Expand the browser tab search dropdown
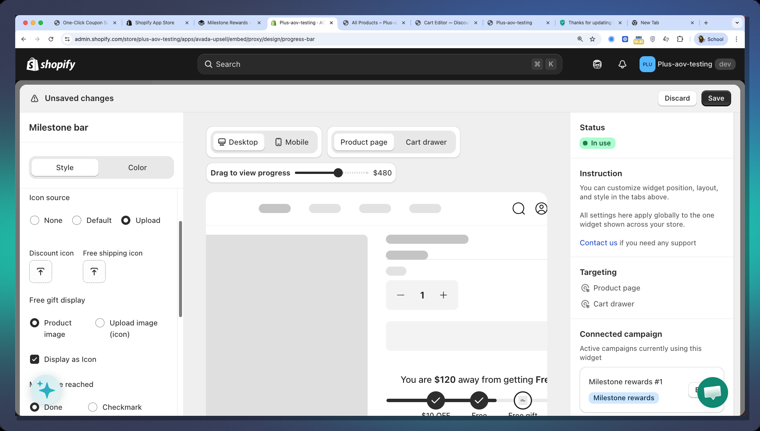Image resolution: width=760 pixels, height=431 pixels. tap(737, 23)
